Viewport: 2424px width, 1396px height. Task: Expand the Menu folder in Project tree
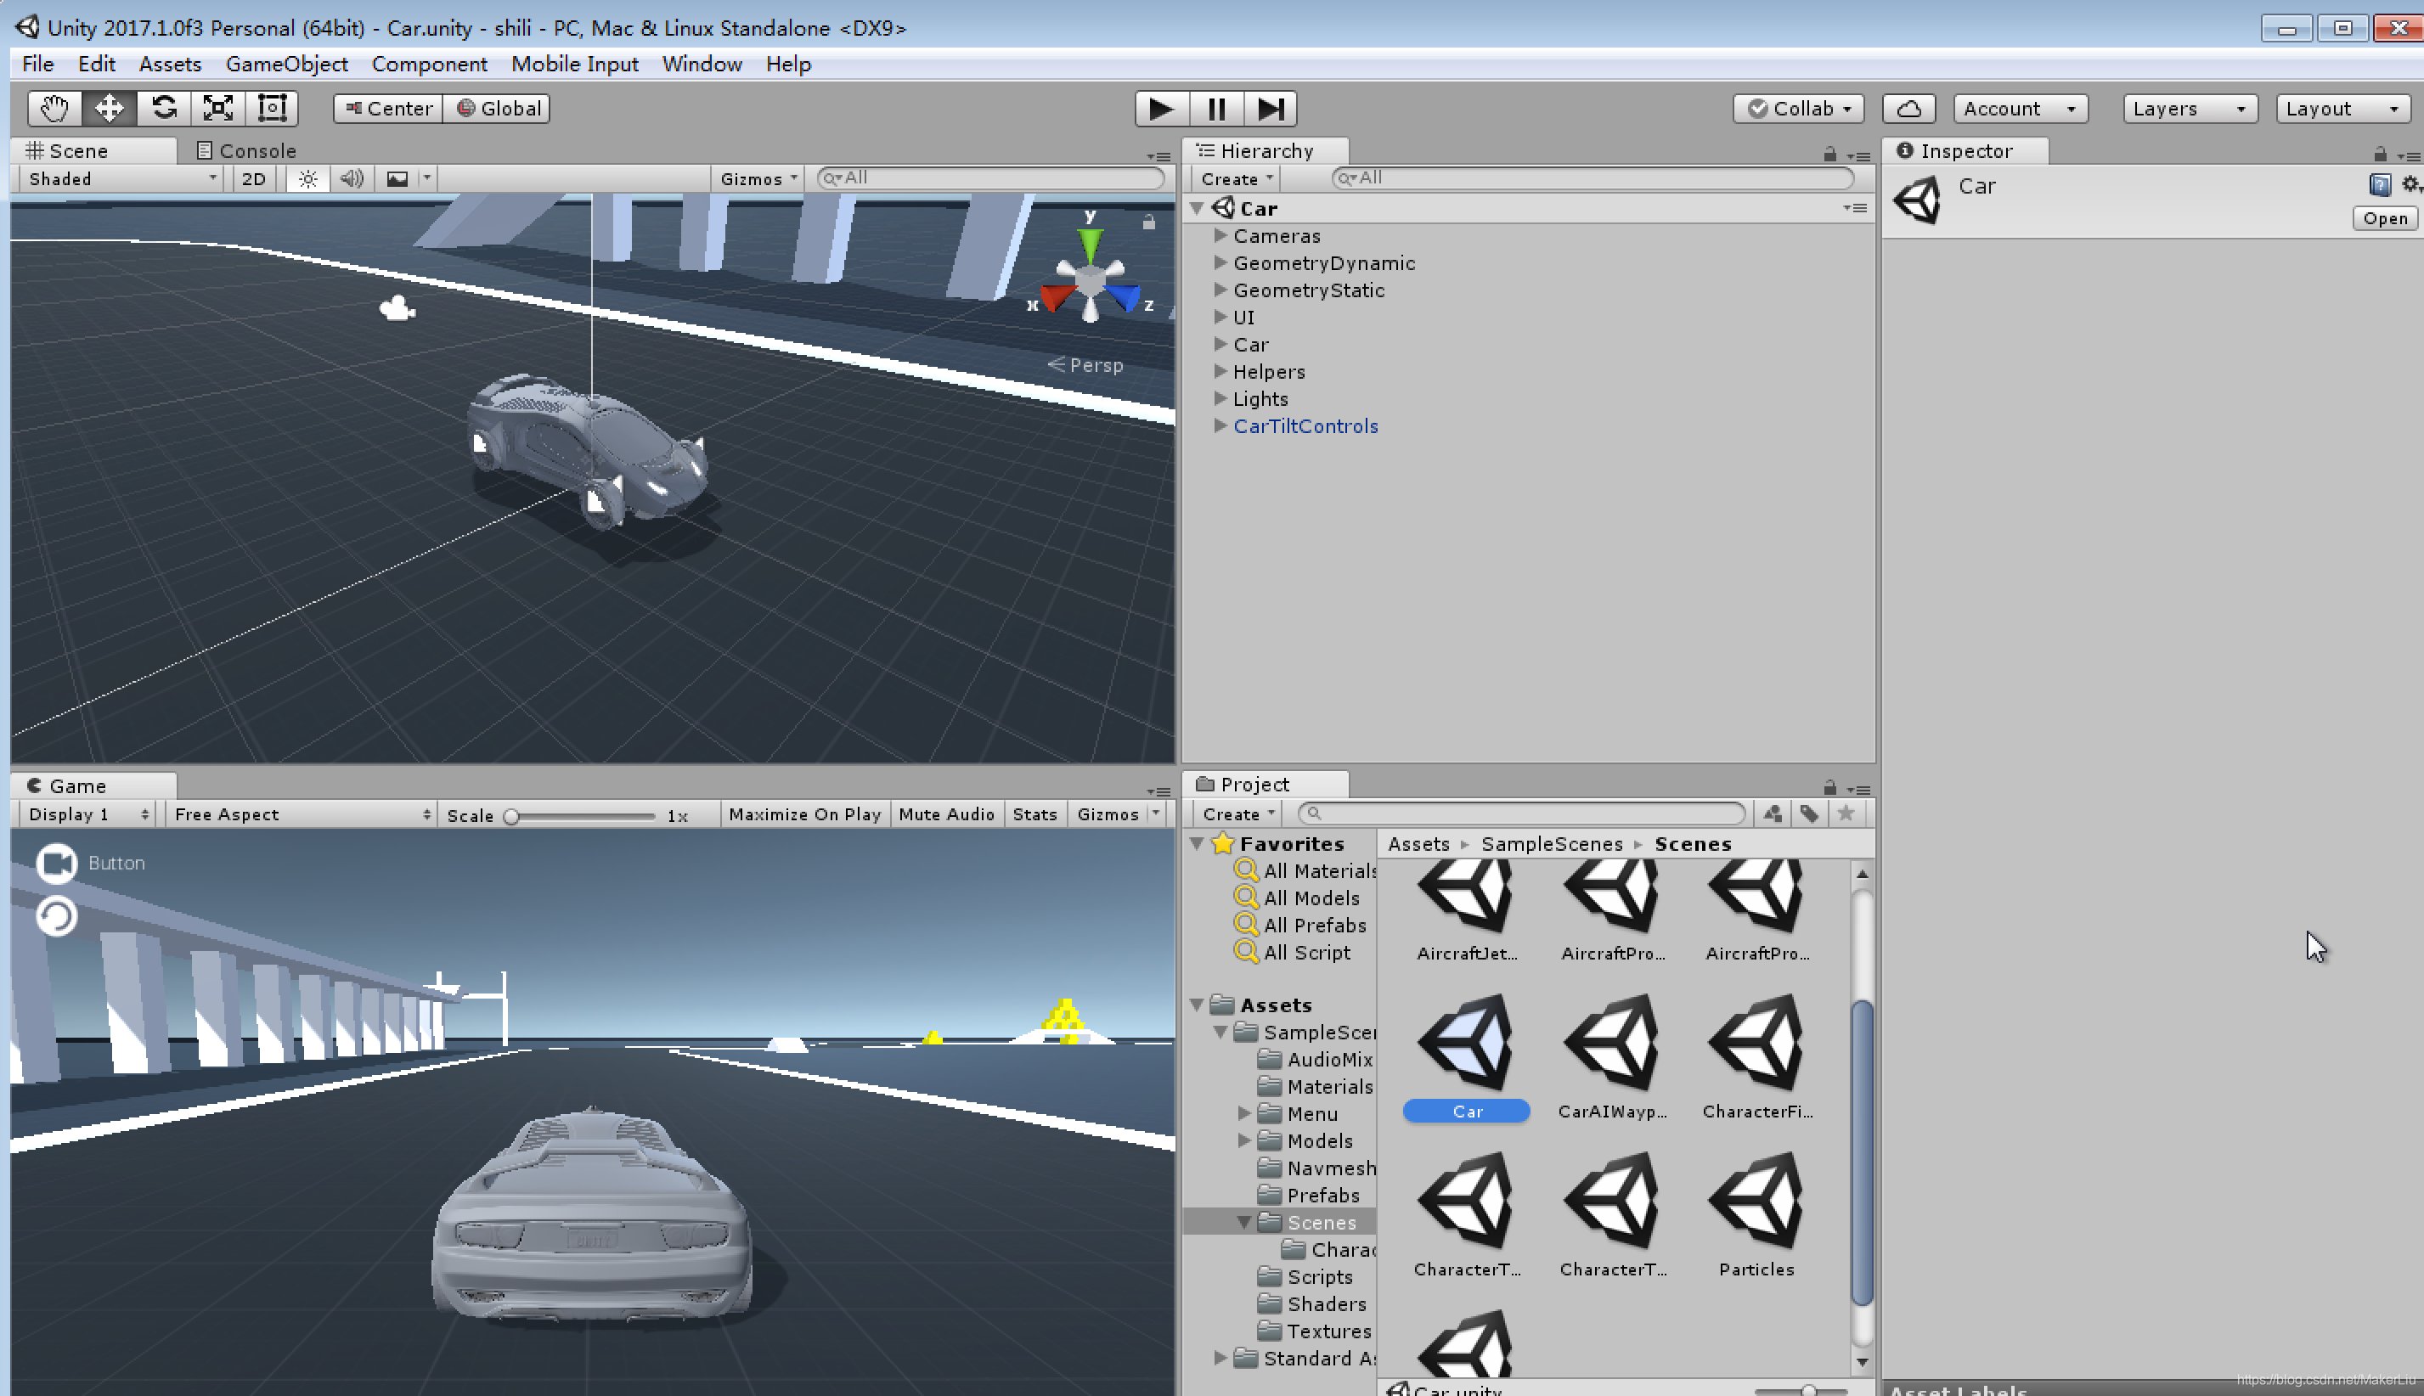1243,1113
